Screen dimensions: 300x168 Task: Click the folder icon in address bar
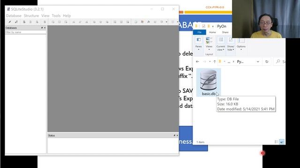pyautogui.click(x=220, y=61)
